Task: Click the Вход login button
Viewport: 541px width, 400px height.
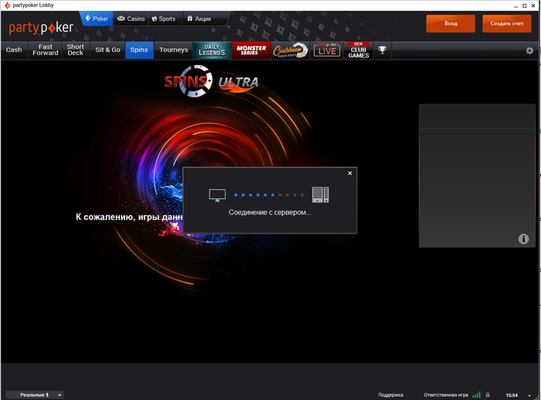Action: [451, 23]
